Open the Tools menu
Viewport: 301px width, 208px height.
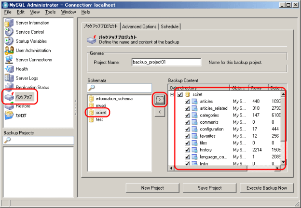click(x=50, y=12)
